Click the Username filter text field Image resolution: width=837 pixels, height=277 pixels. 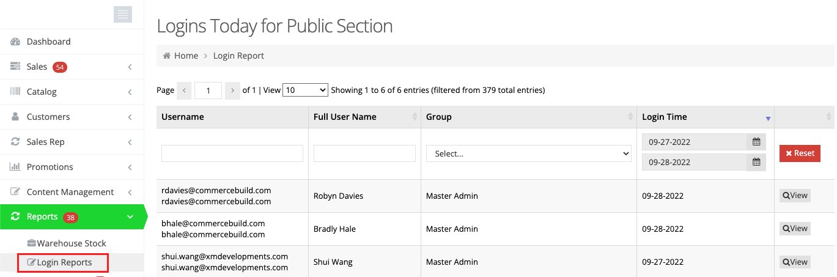232,153
